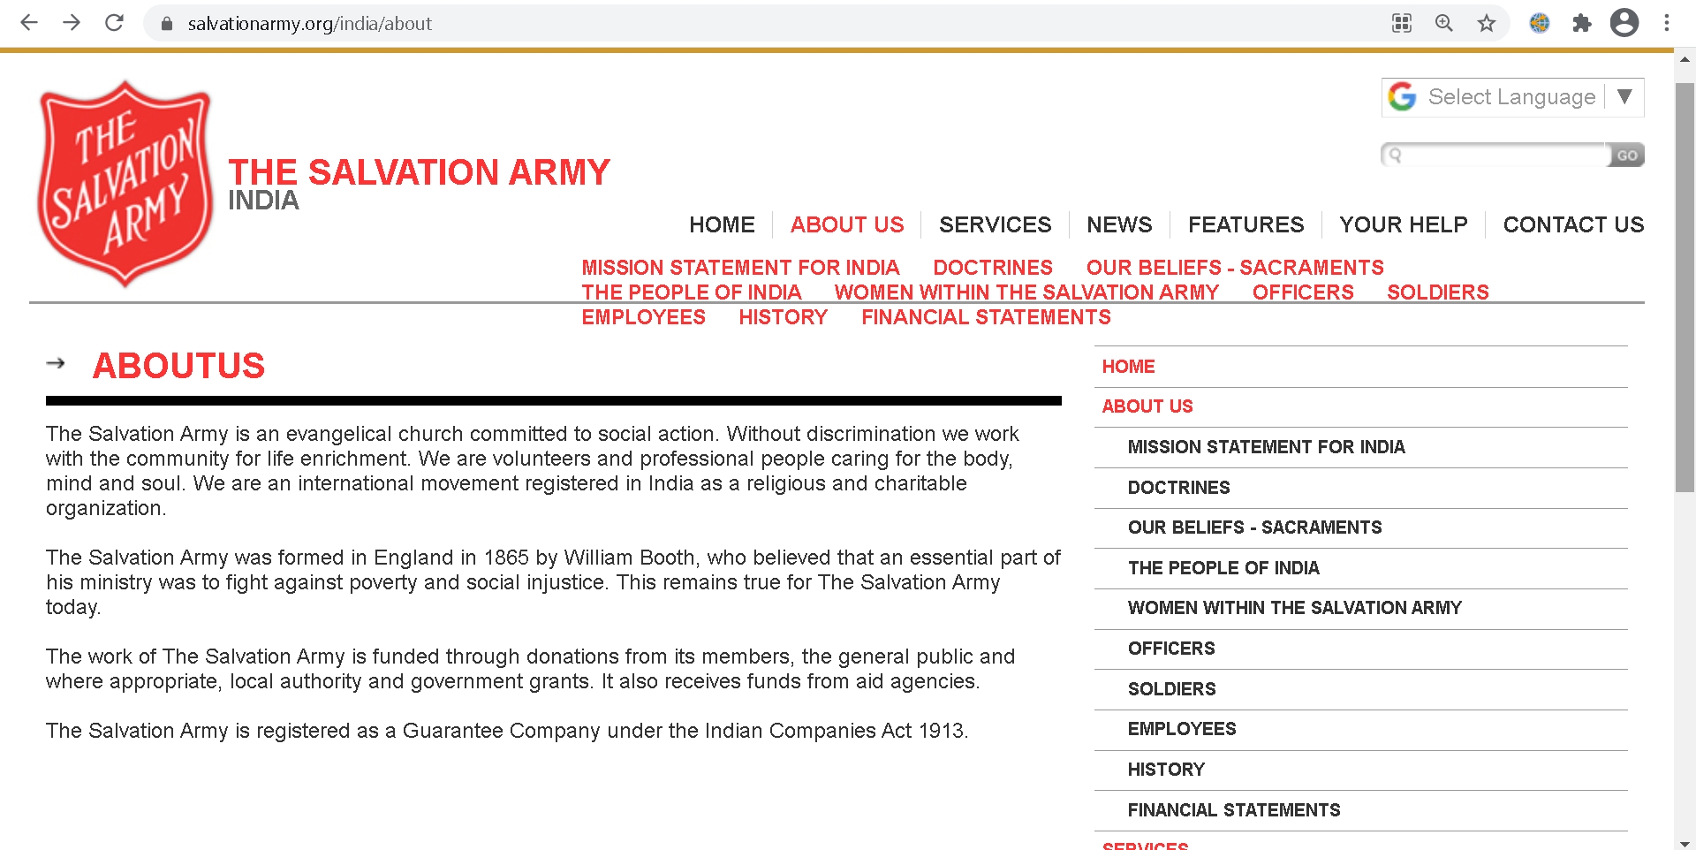The width and height of the screenshot is (1696, 850).
Task: Select sidebar OFFICERS item
Action: tap(1171, 649)
